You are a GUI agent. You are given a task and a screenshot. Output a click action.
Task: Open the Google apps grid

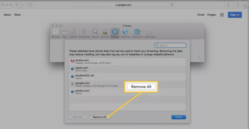tap(222, 15)
